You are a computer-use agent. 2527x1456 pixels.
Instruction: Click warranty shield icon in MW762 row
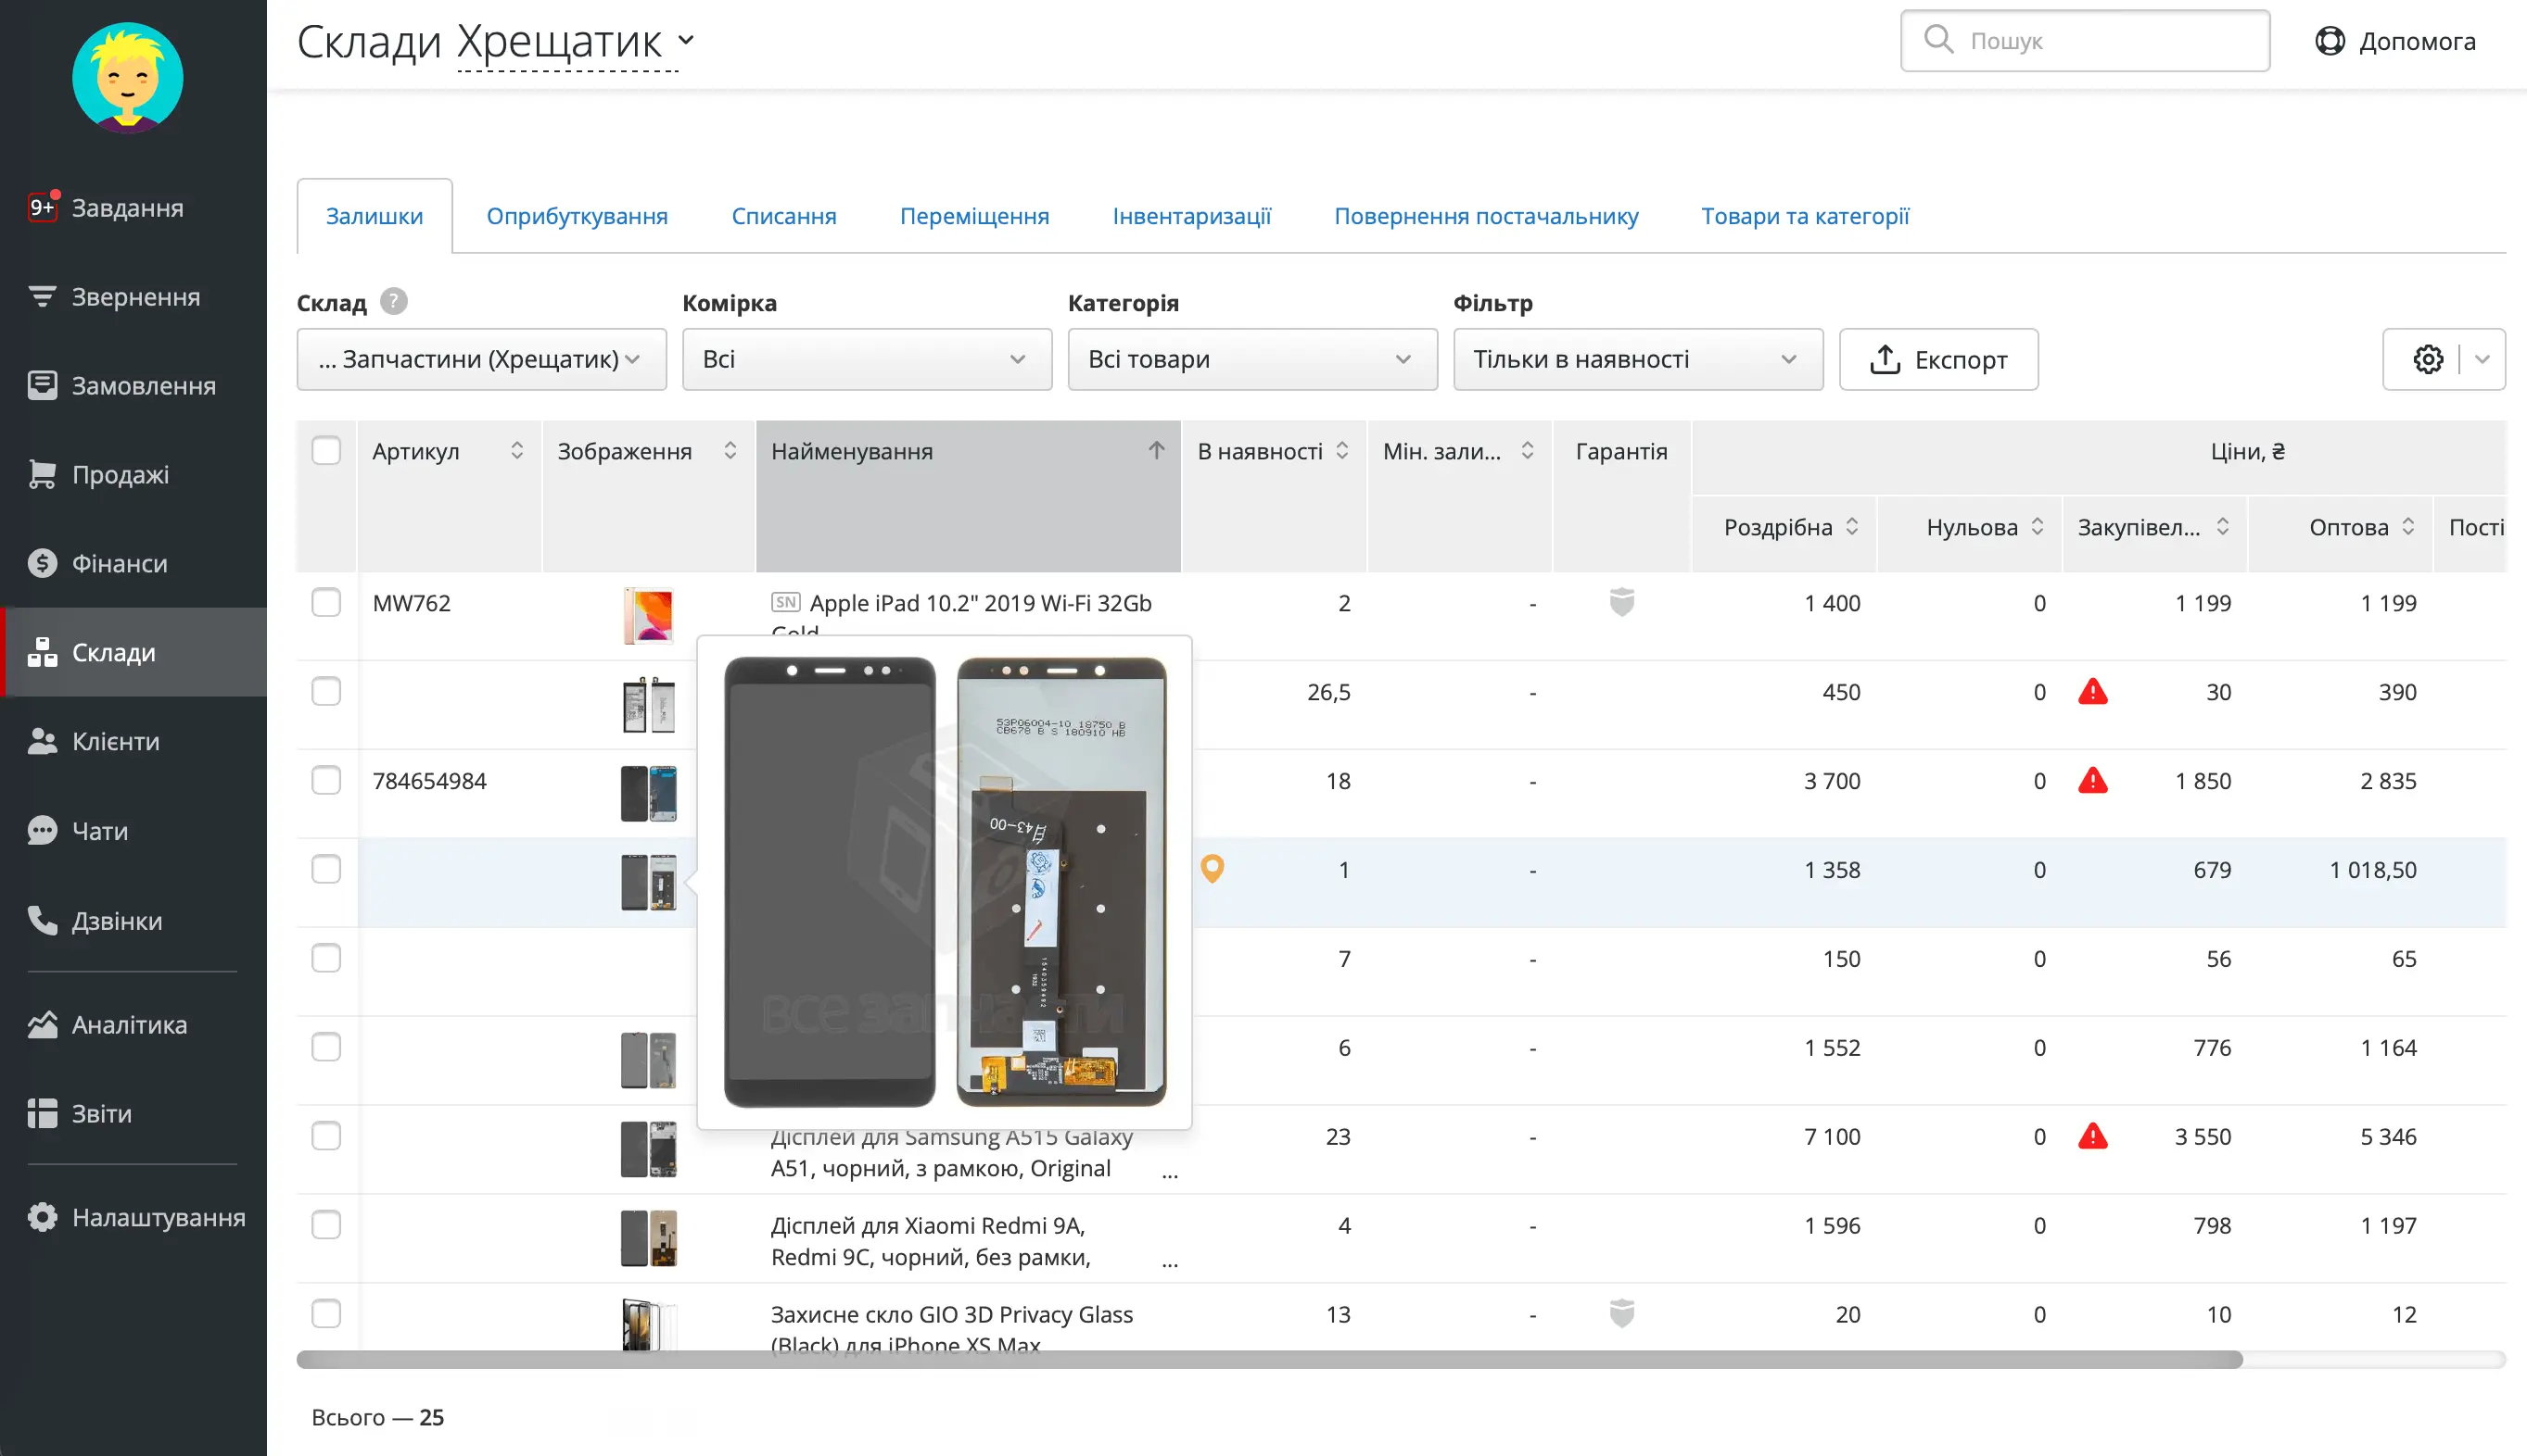coord(1621,602)
